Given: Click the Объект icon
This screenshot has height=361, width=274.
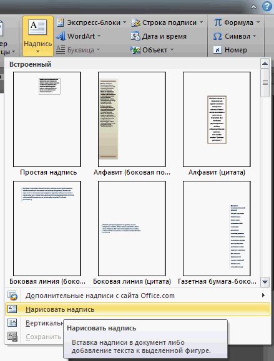Looking at the screenshot, I should point(135,50).
